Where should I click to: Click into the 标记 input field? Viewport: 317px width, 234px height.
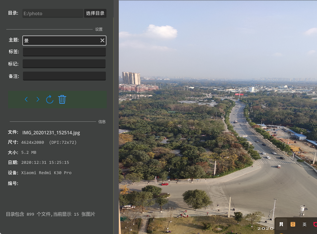[x=64, y=64]
